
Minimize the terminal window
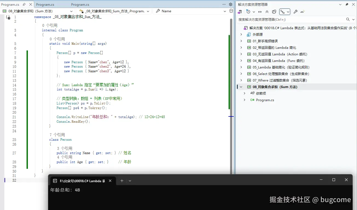click(321, 180)
